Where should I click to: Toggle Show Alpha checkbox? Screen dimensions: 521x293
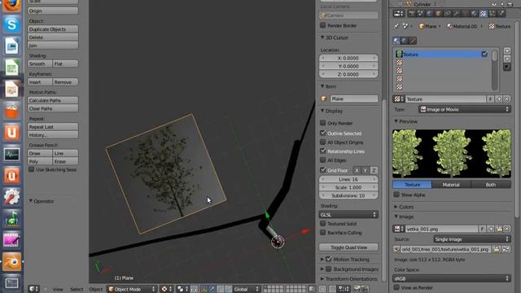point(396,195)
